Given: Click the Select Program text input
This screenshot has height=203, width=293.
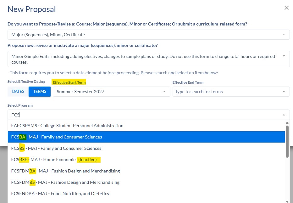Looking at the screenshot, I should (126, 115).
